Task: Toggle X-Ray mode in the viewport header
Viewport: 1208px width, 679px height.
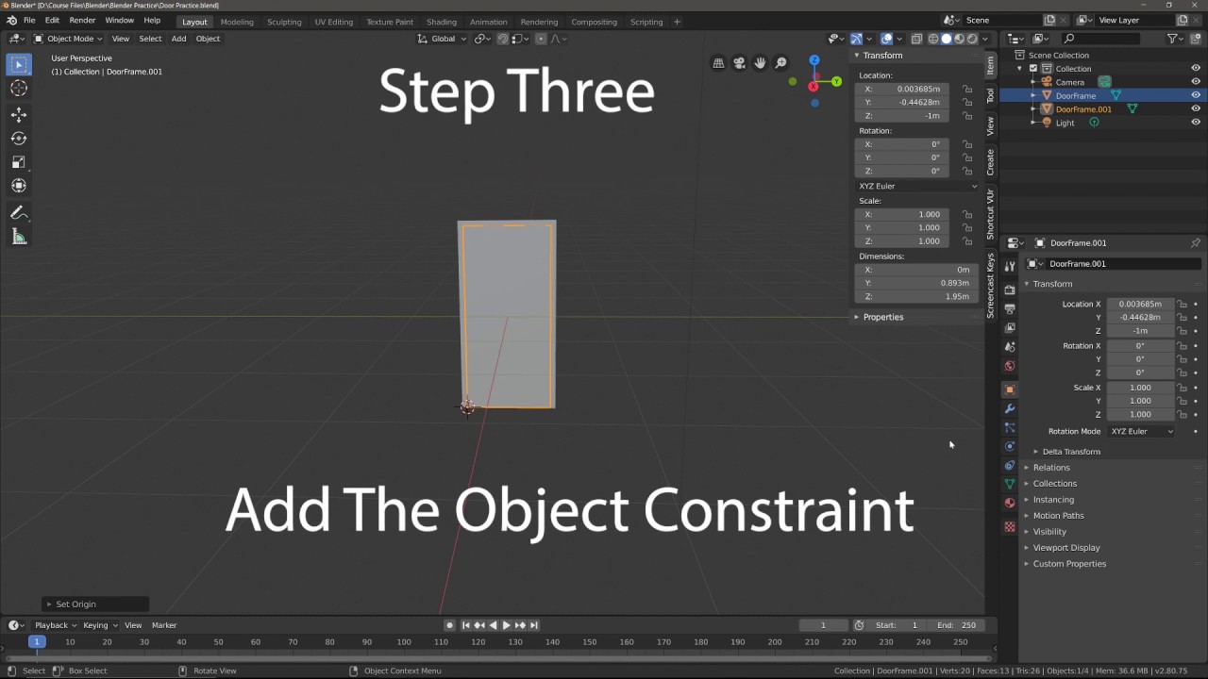Action: click(x=916, y=39)
